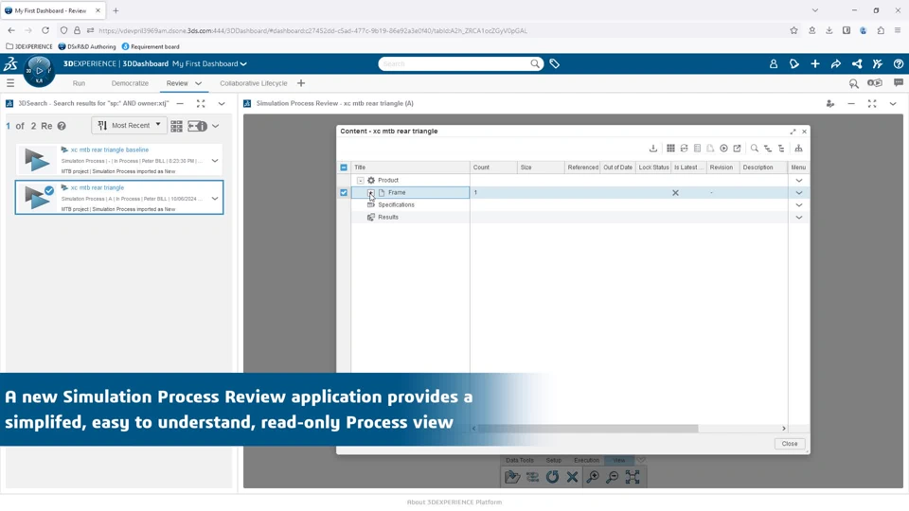Screen dimensions: 909x511
Task: Toggle the select-all checkbox in the table header
Action: [344, 167]
